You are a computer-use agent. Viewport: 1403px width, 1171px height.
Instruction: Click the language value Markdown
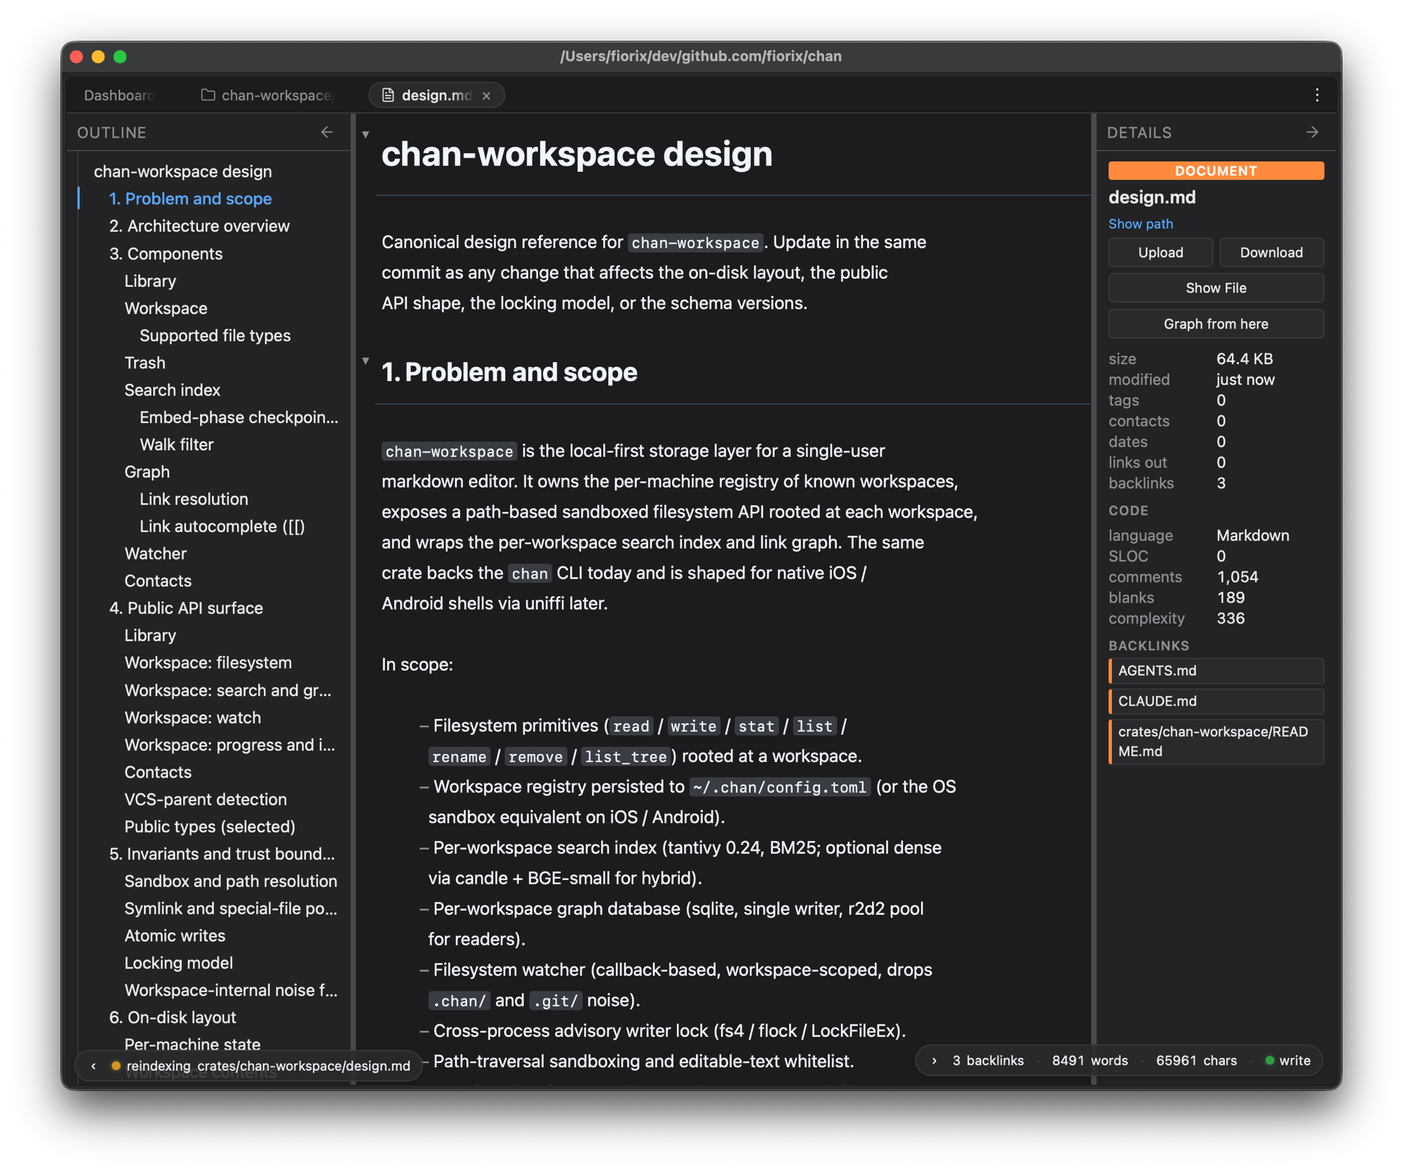tap(1252, 536)
